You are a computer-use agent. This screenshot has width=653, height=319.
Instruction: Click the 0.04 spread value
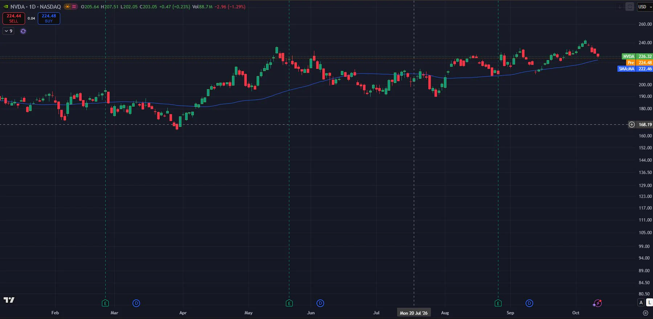(x=31, y=18)
